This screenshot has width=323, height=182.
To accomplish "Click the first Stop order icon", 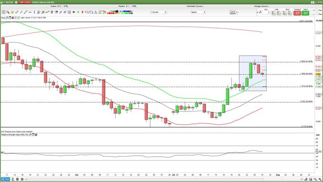I will (x=285, y=13).
